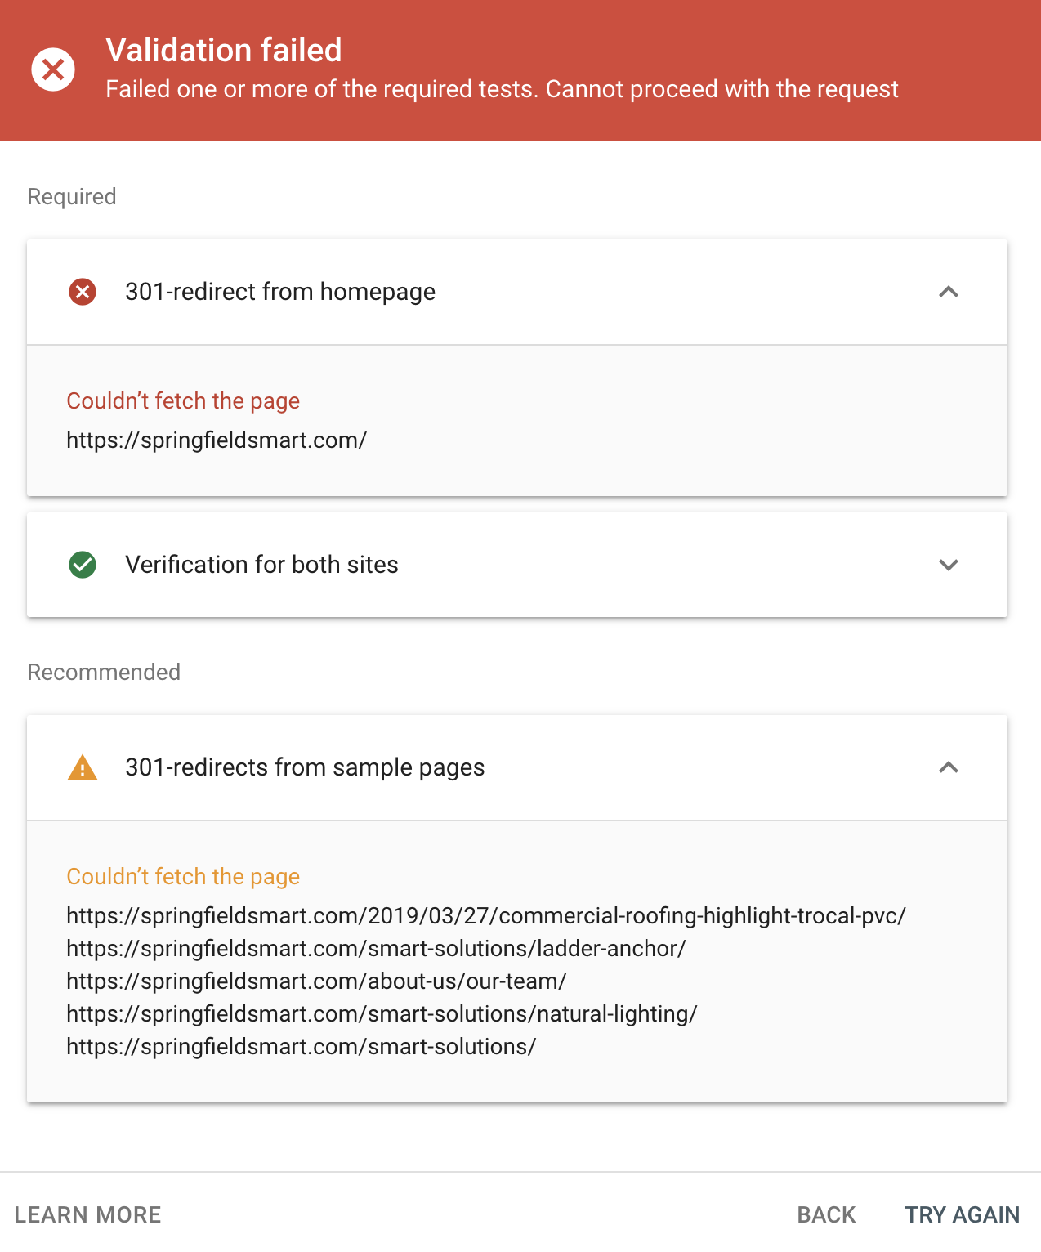
Task: Expand the Verification for both sites section
Action: click(x=948, y=565)
